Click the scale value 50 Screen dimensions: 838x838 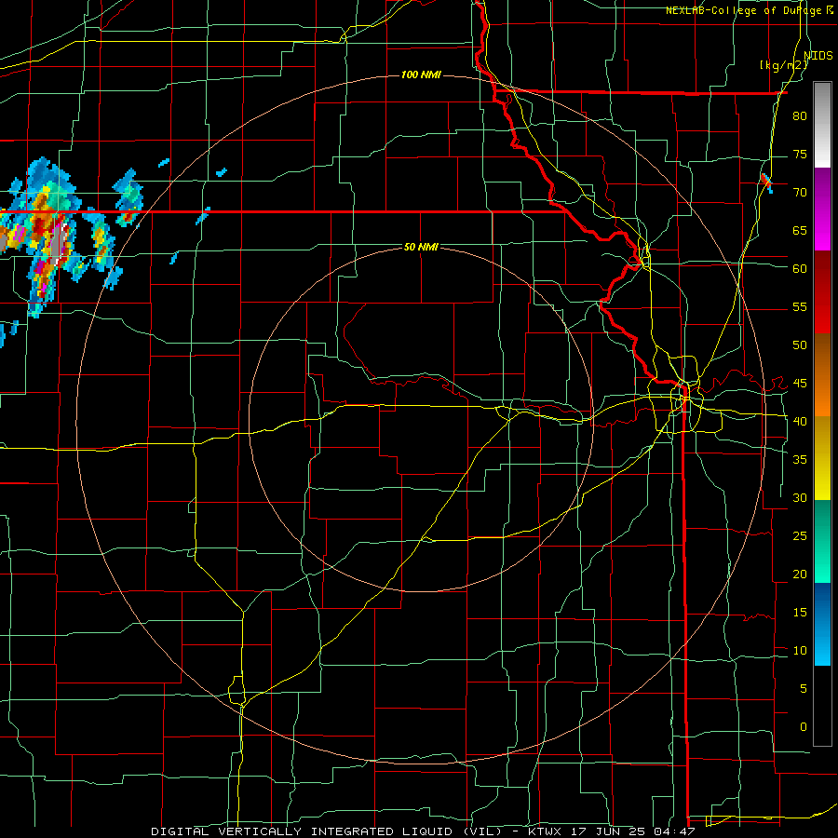(800, 345)
